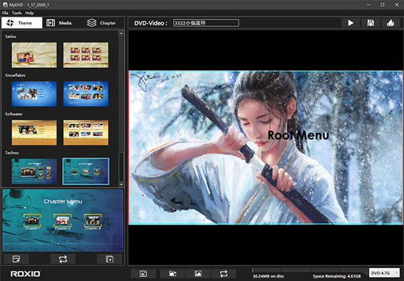Open the Tools menu
404x281 pixels.
coord(17,13)
